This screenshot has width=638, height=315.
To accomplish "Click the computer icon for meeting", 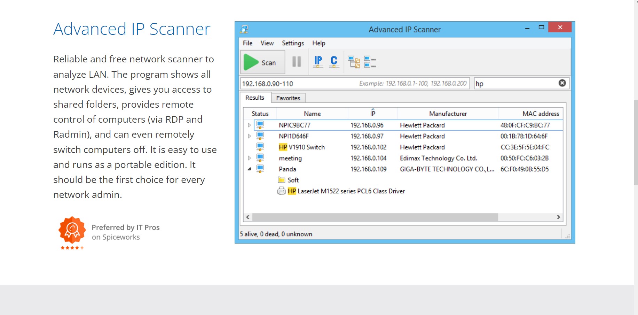I will tap(260, 158).
